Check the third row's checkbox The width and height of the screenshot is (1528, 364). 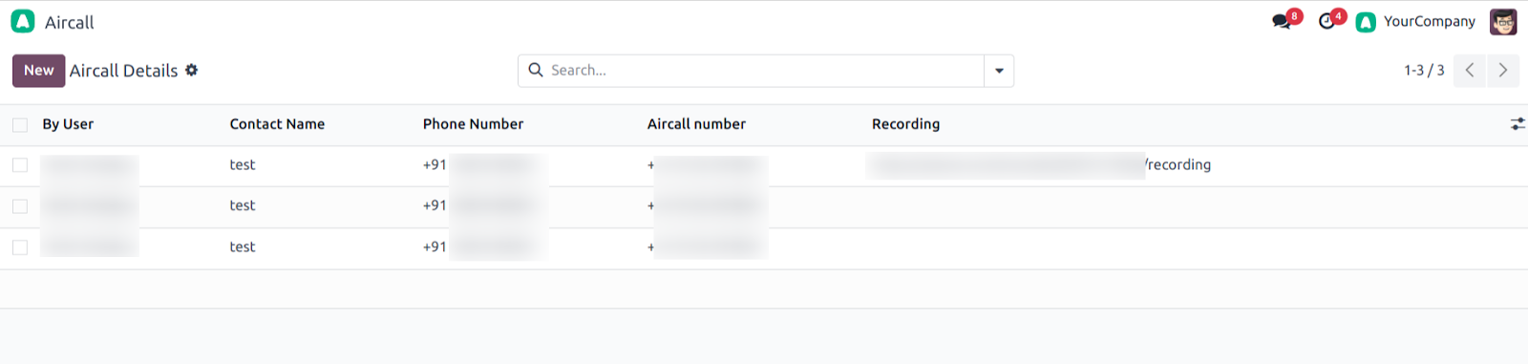pyautogui.click(x=20, y=247)
